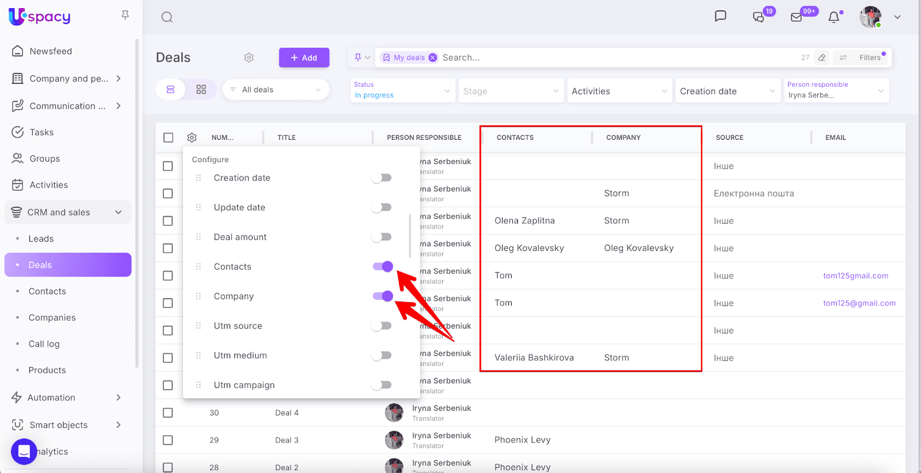921x473 pixels.
Task: Click the gear icon next to Deals heading
Action: [x=249, y=58]
